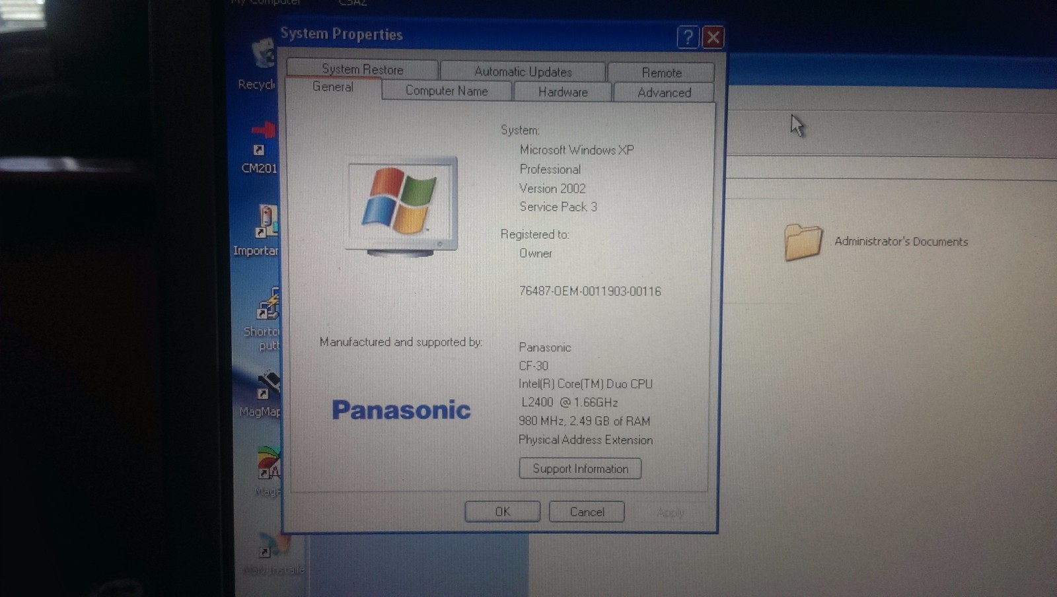Click the General tab
Viewport: 1057px width, 597px height.
click(334, 87)
